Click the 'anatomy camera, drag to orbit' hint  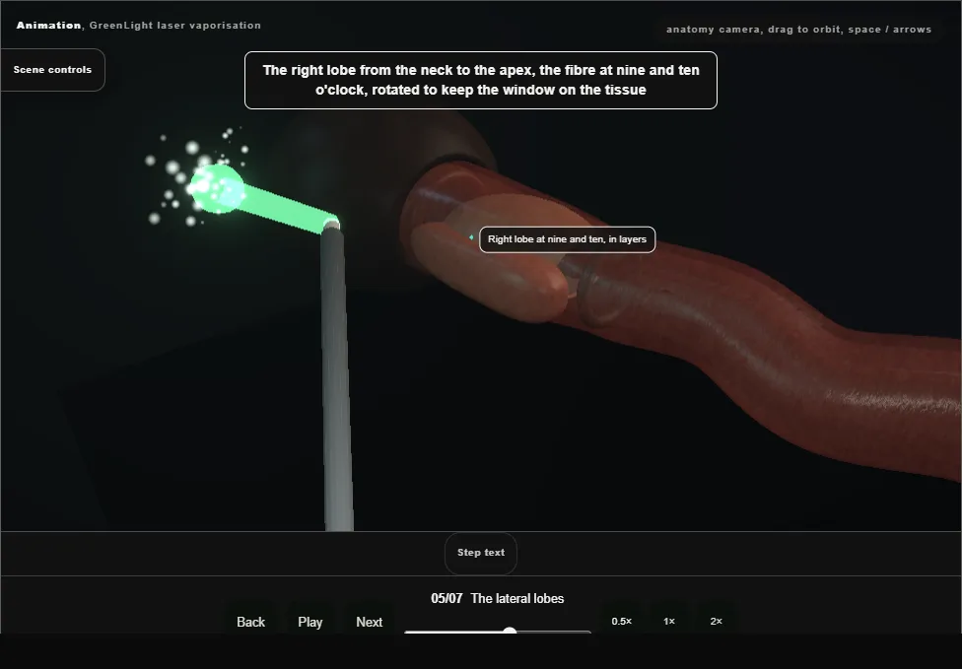(798, 30)
